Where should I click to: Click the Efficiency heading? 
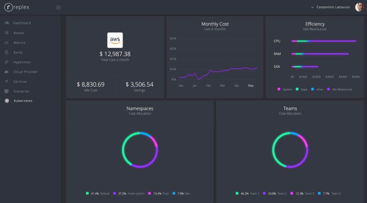[315, 24]
